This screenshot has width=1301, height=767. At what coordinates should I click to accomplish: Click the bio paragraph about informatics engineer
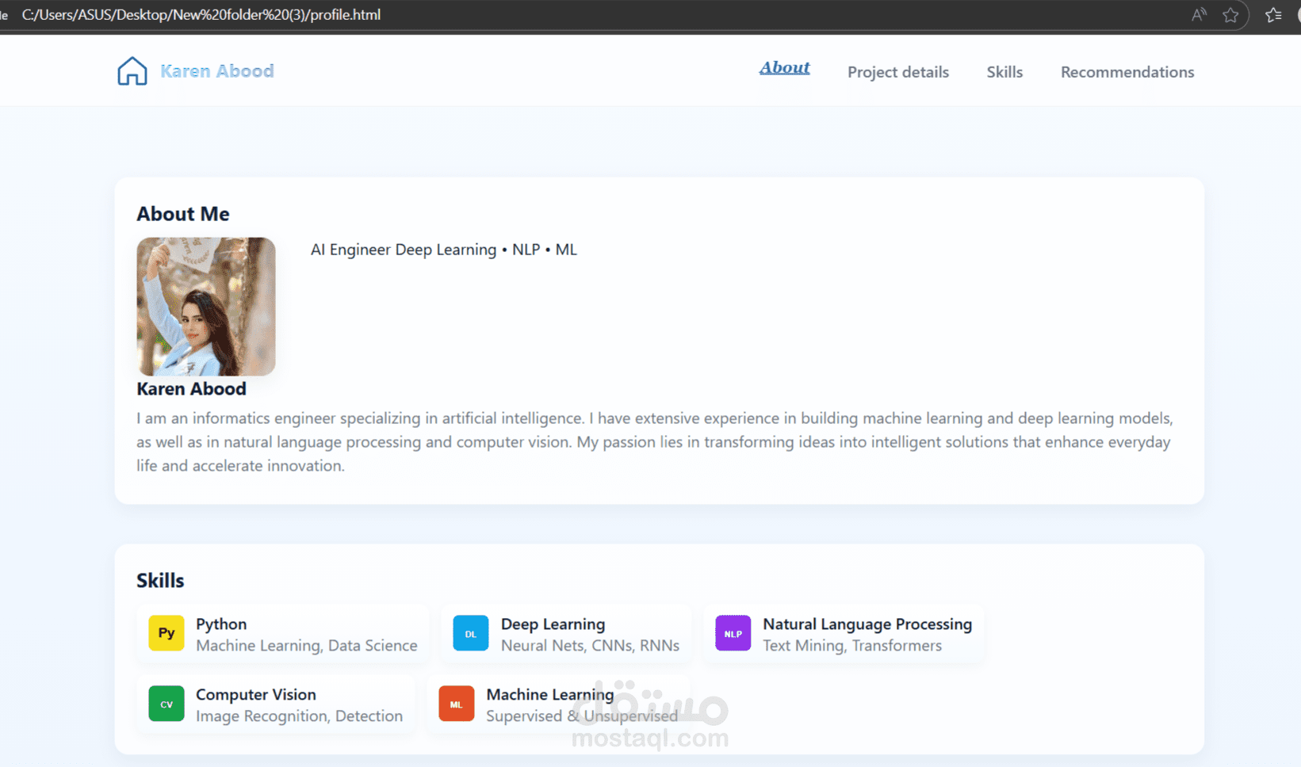654,442
